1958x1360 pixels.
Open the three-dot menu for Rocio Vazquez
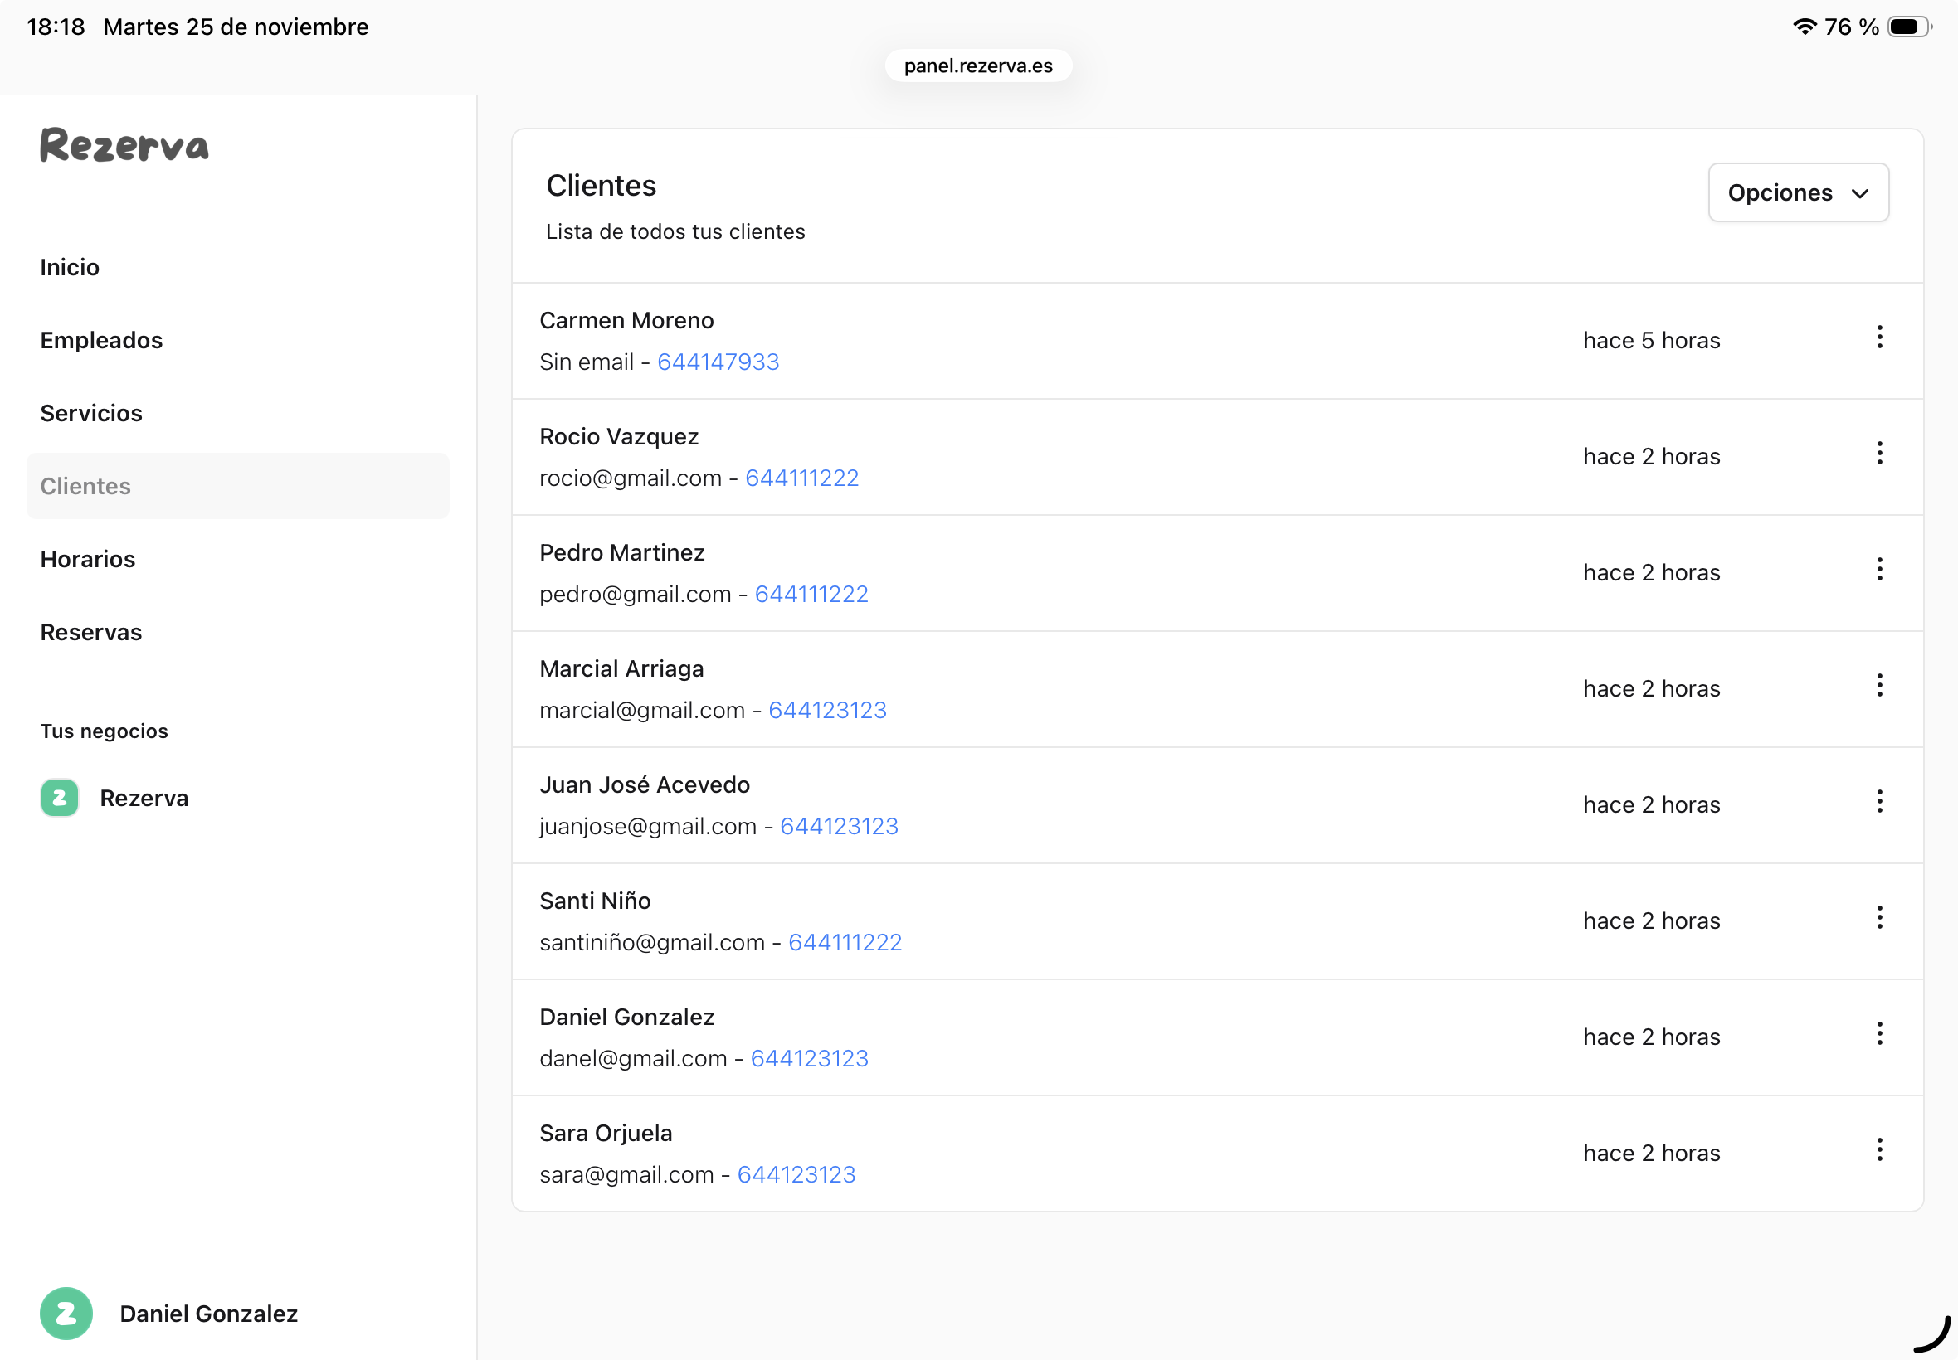click(x=1878, y=454)
